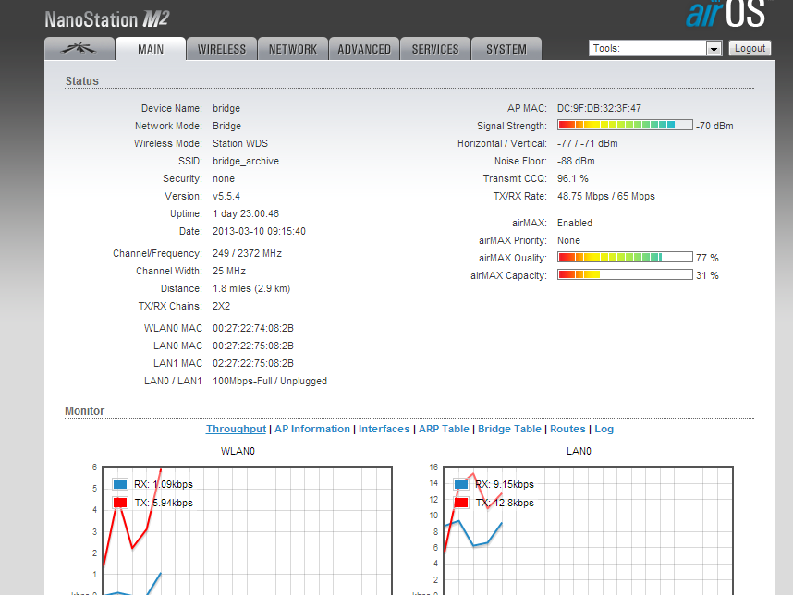Open the SERVICES tab

pos(435,49)
